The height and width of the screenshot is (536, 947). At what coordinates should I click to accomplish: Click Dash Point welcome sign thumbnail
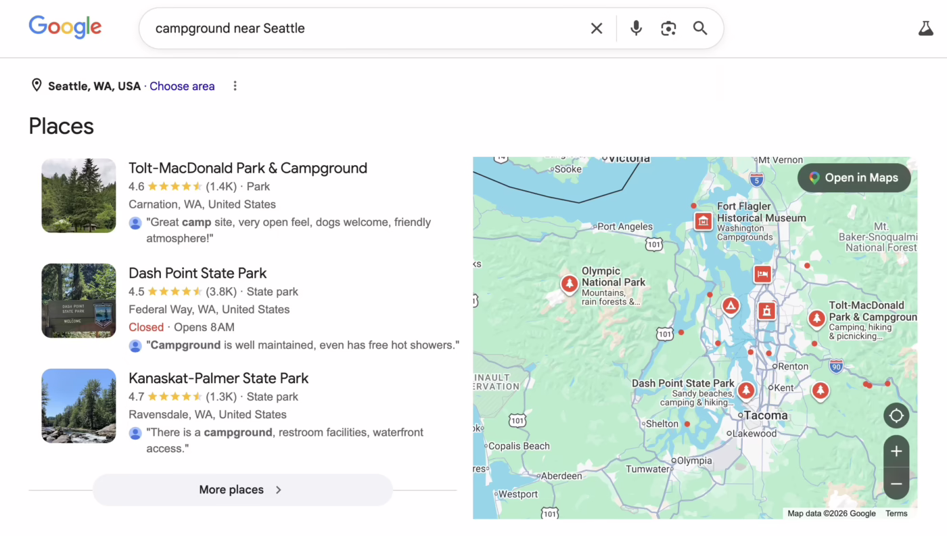[78, 300]
